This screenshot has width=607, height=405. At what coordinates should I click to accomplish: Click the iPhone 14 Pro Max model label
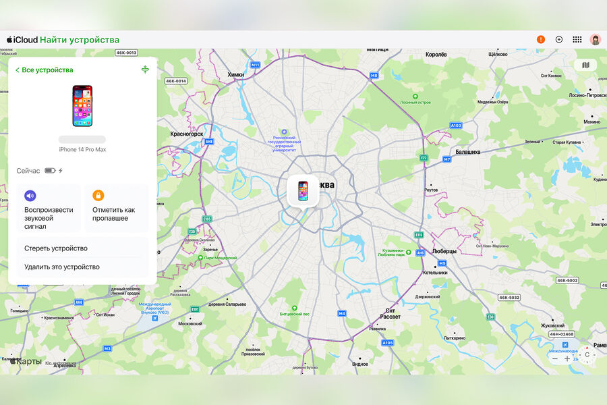(x=82, y=150)
